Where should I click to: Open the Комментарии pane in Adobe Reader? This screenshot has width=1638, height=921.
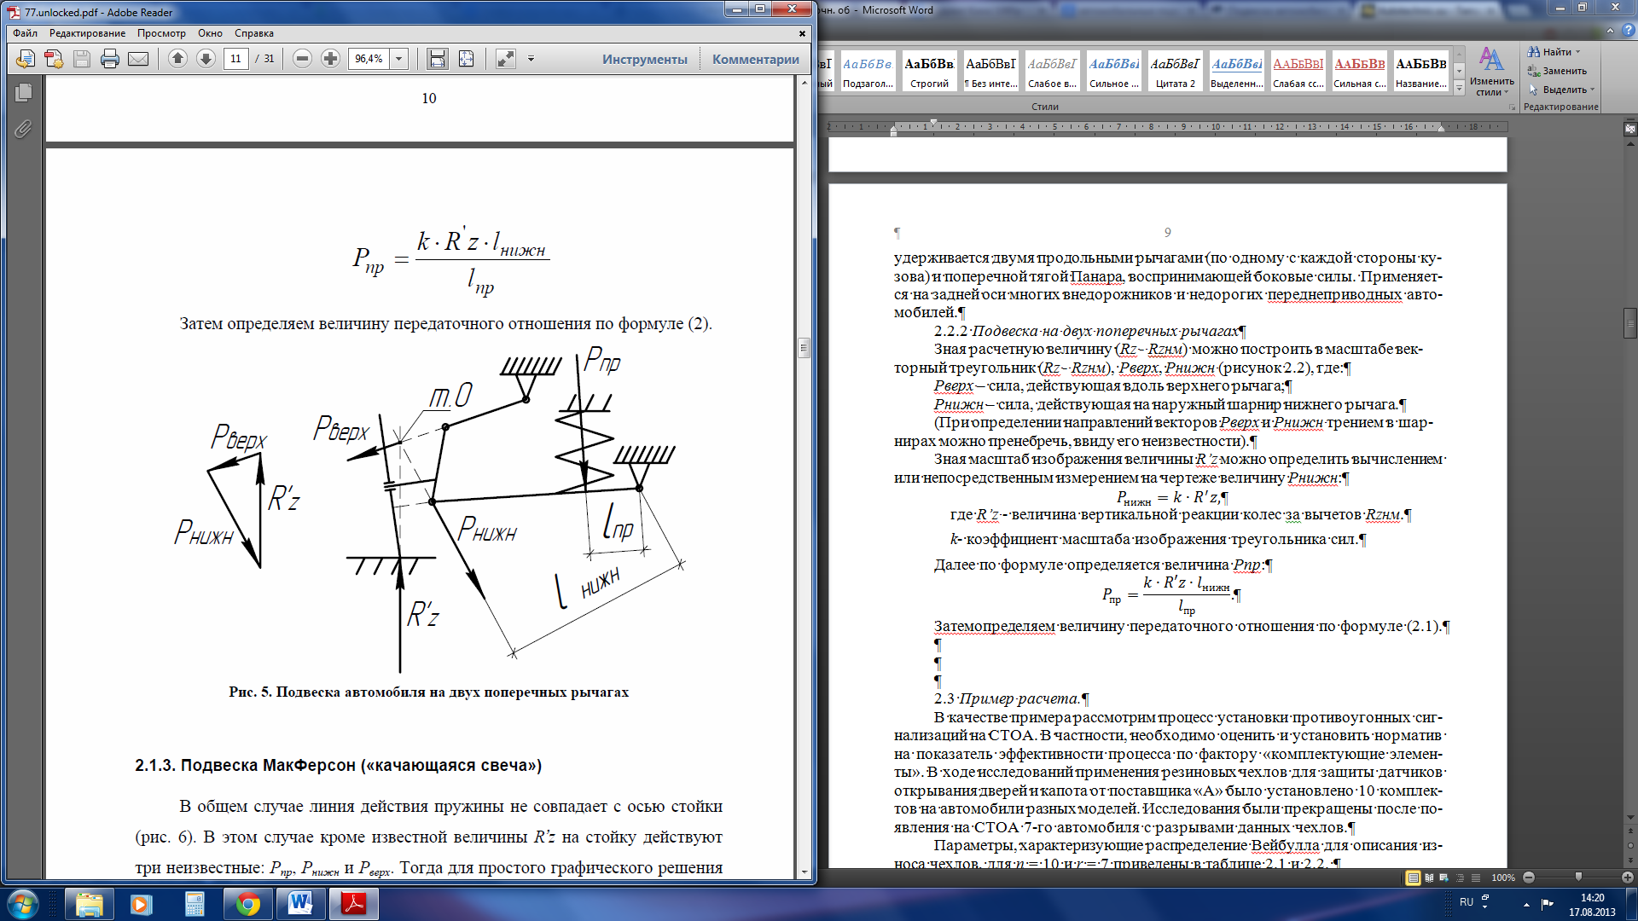[756, 59]
